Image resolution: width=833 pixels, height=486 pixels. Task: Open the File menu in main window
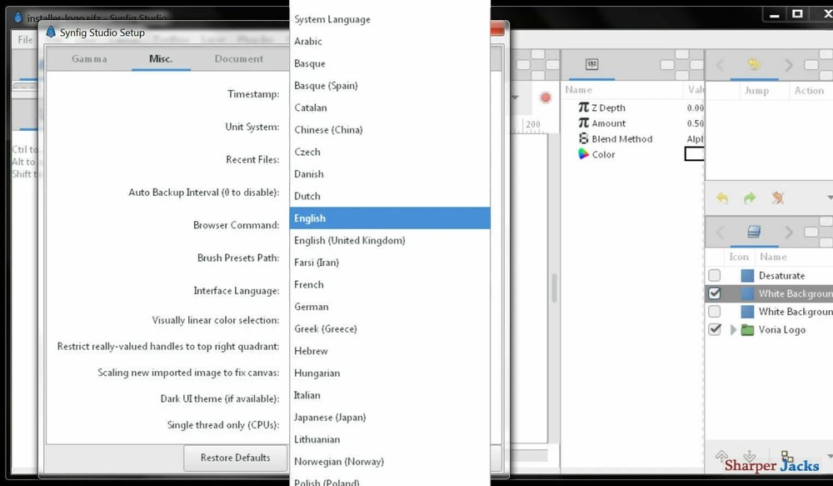point(25,39)
